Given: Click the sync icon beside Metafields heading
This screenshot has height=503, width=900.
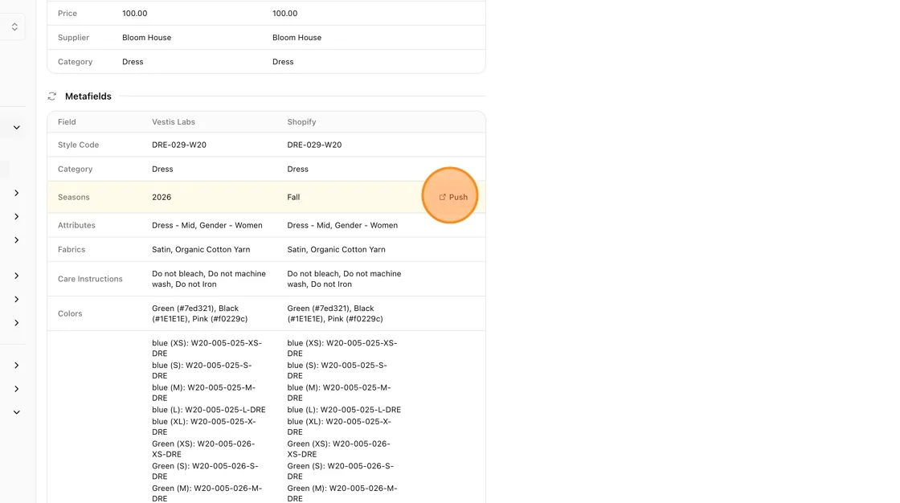Looking at the screenshot, I should 52,96.
